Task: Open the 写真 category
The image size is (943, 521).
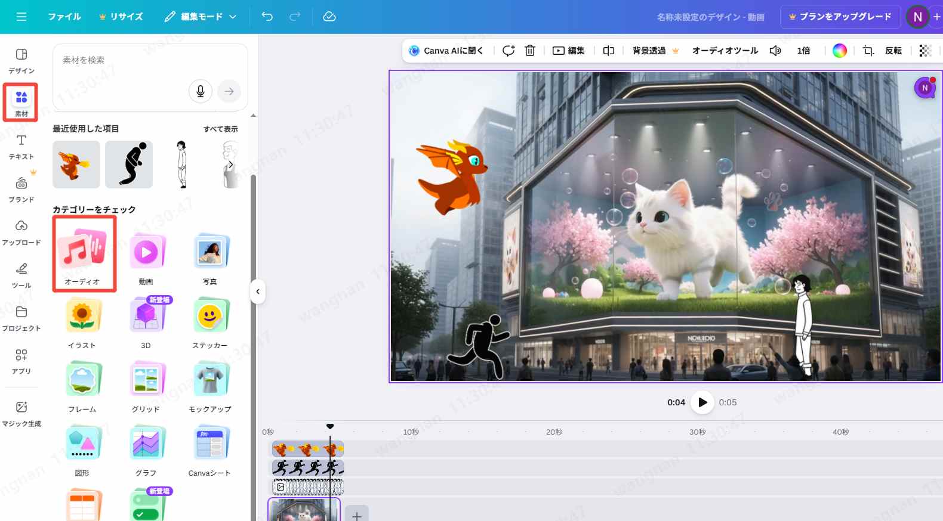Action: [209, 259]
